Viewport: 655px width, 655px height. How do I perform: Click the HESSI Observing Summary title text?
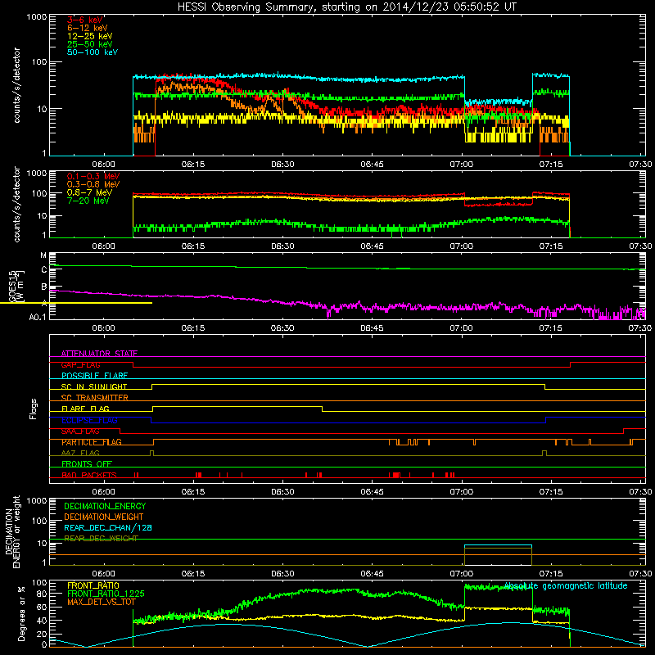click(x=346, y=7)
